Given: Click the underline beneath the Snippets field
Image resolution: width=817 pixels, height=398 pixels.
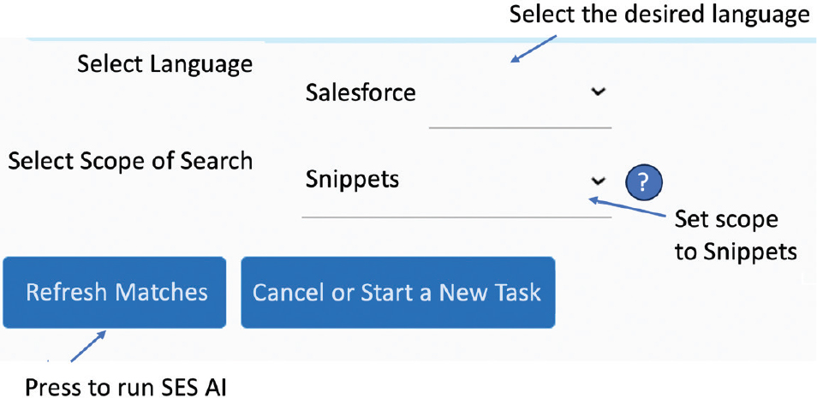Looking at the screenshot, I should pos(456,217).
